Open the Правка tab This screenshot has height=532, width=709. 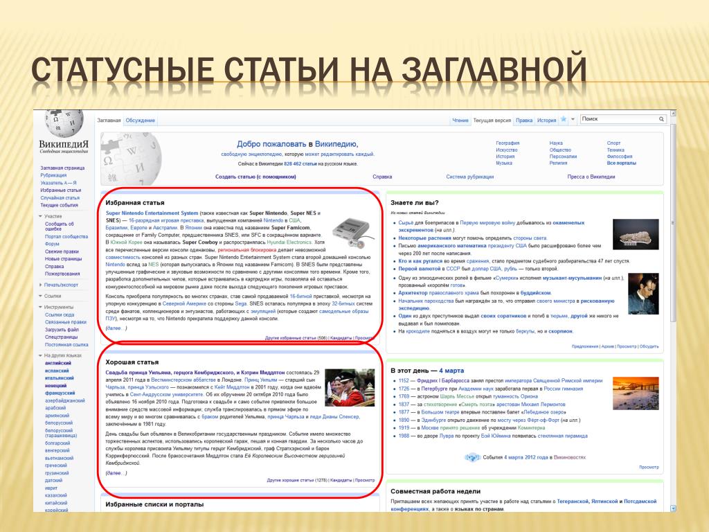524,121
